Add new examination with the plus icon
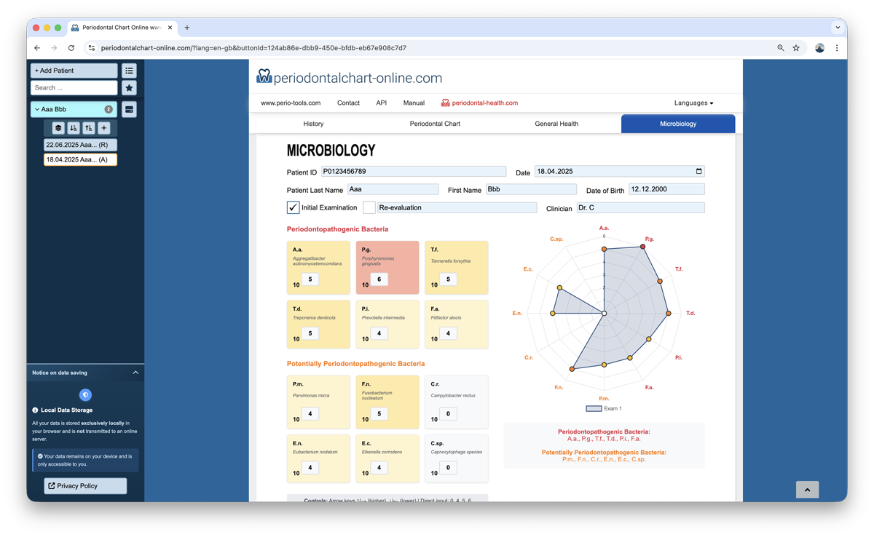The image size is (874, 537). click(104, 128)
